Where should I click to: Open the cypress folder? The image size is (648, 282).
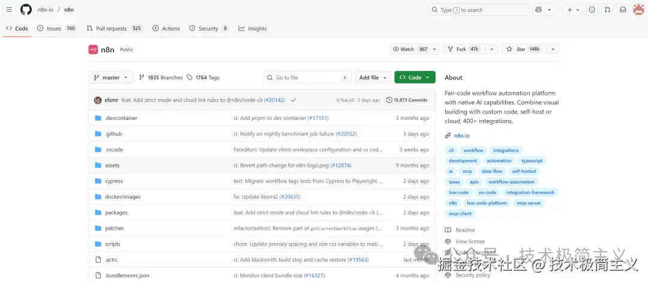[x=113, y=181]
